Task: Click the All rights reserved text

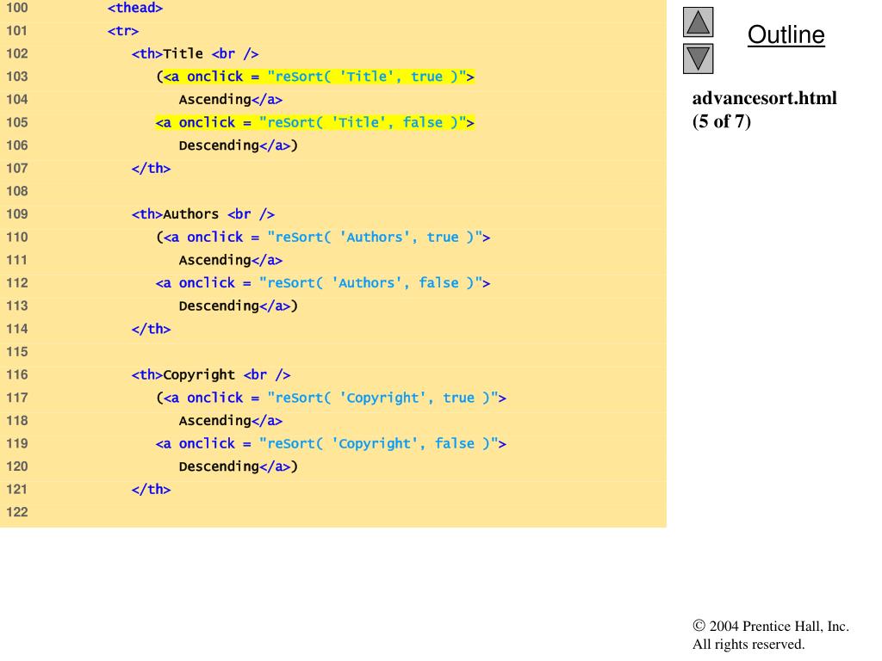Action: tap(748, 644)
